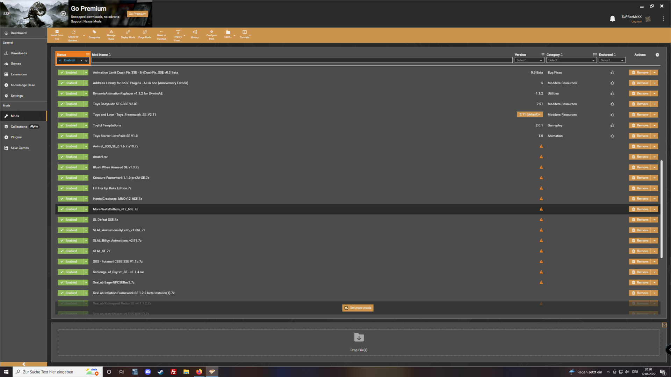671x377 pixels.
Task: Open Manage Rules
Action: [111, 35]
